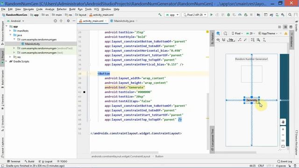Select the activity_main.xml editor tab

(x=93, y=21)
